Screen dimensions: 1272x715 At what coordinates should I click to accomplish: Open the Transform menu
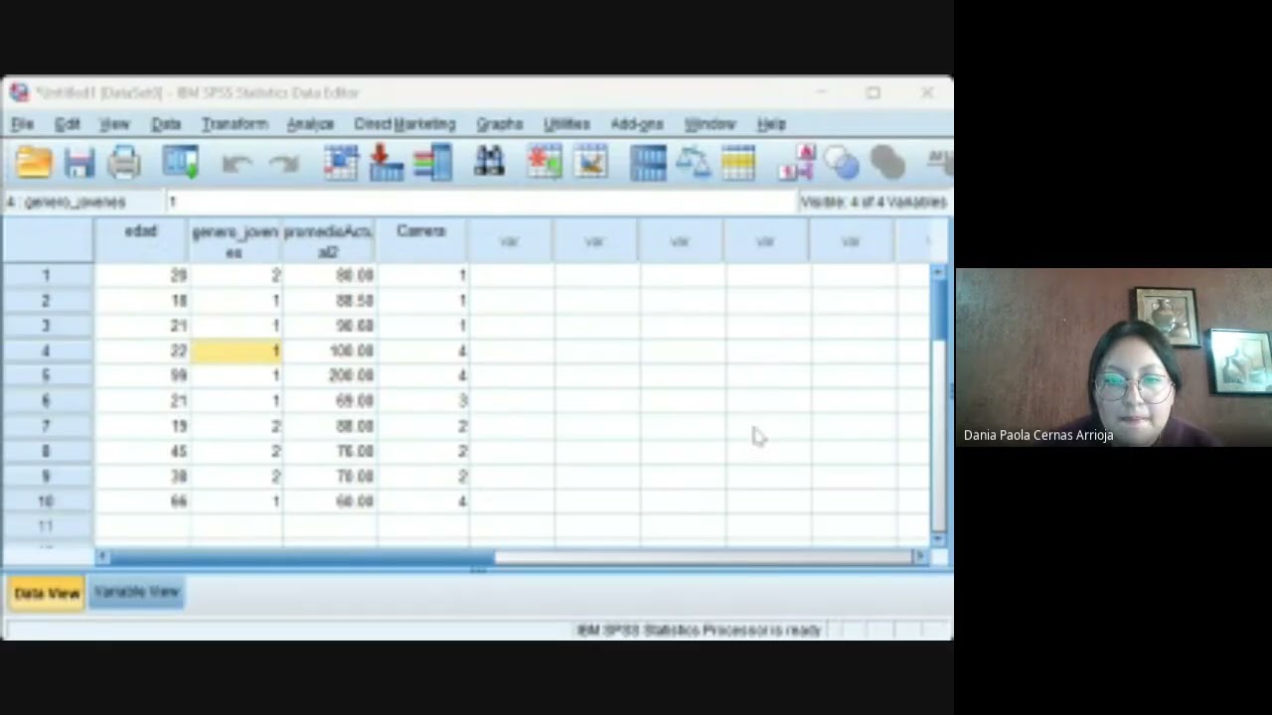235,124
